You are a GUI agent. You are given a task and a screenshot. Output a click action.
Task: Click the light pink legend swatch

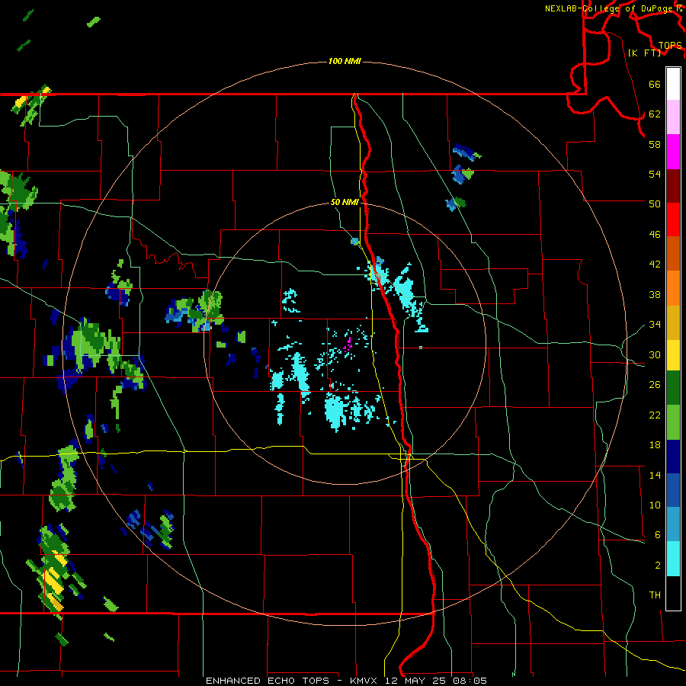pyautogui.click(x=673, y=117)
